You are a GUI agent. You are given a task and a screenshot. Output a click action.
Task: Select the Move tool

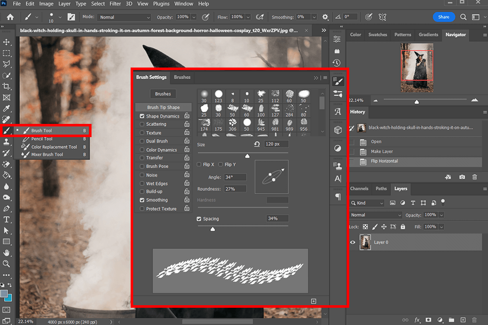[6, 42]
